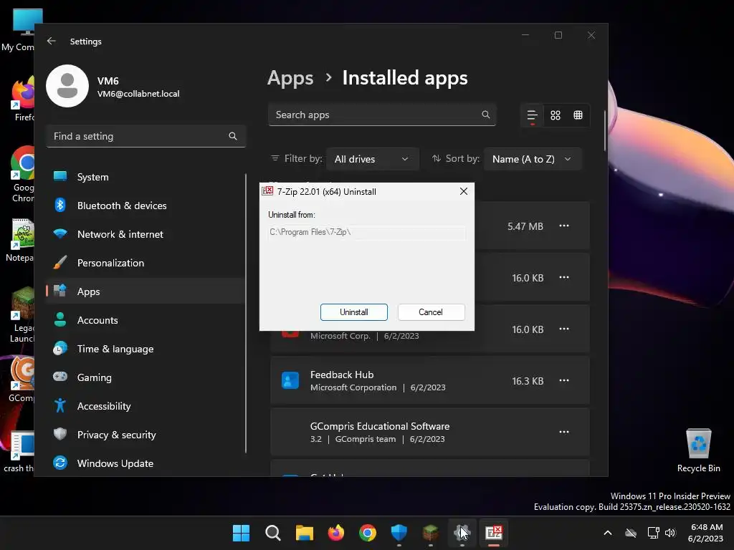This screenshot has width=734, height=550.
Task: Click the OneDrive cloud tray icon
Action: (631, 533)
